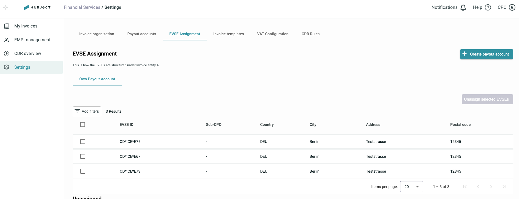Check the box for OD*ICE*E73
The height and width of the screenshot is (199, 519).
tap(83, 171)
